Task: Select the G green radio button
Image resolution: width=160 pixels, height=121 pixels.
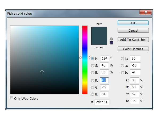Action: tap(93, 87)
